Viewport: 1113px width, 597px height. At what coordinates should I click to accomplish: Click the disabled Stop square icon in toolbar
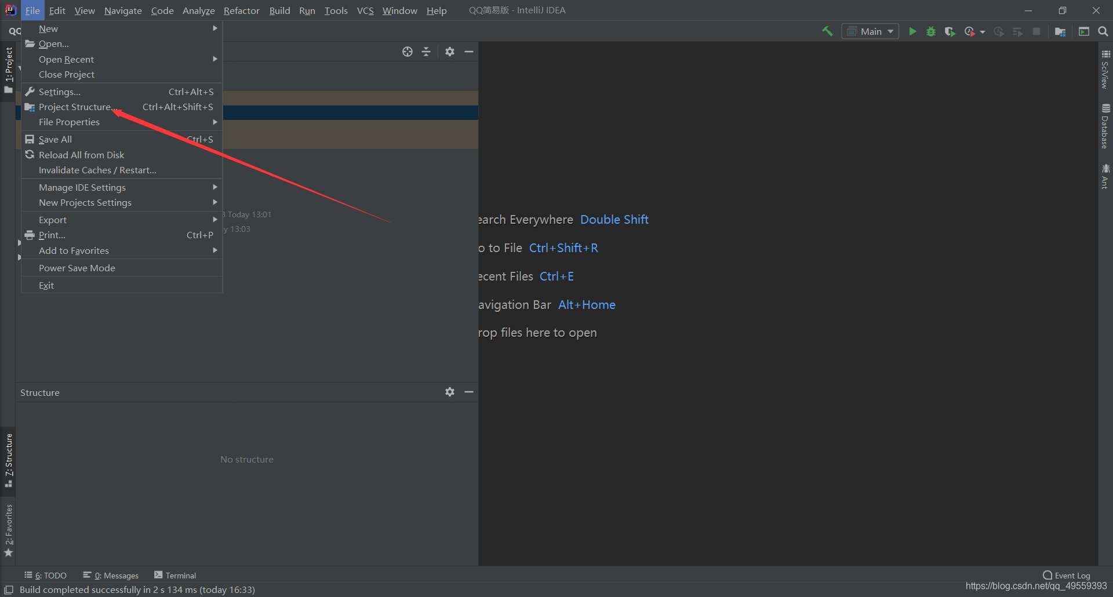point(1036,31)
